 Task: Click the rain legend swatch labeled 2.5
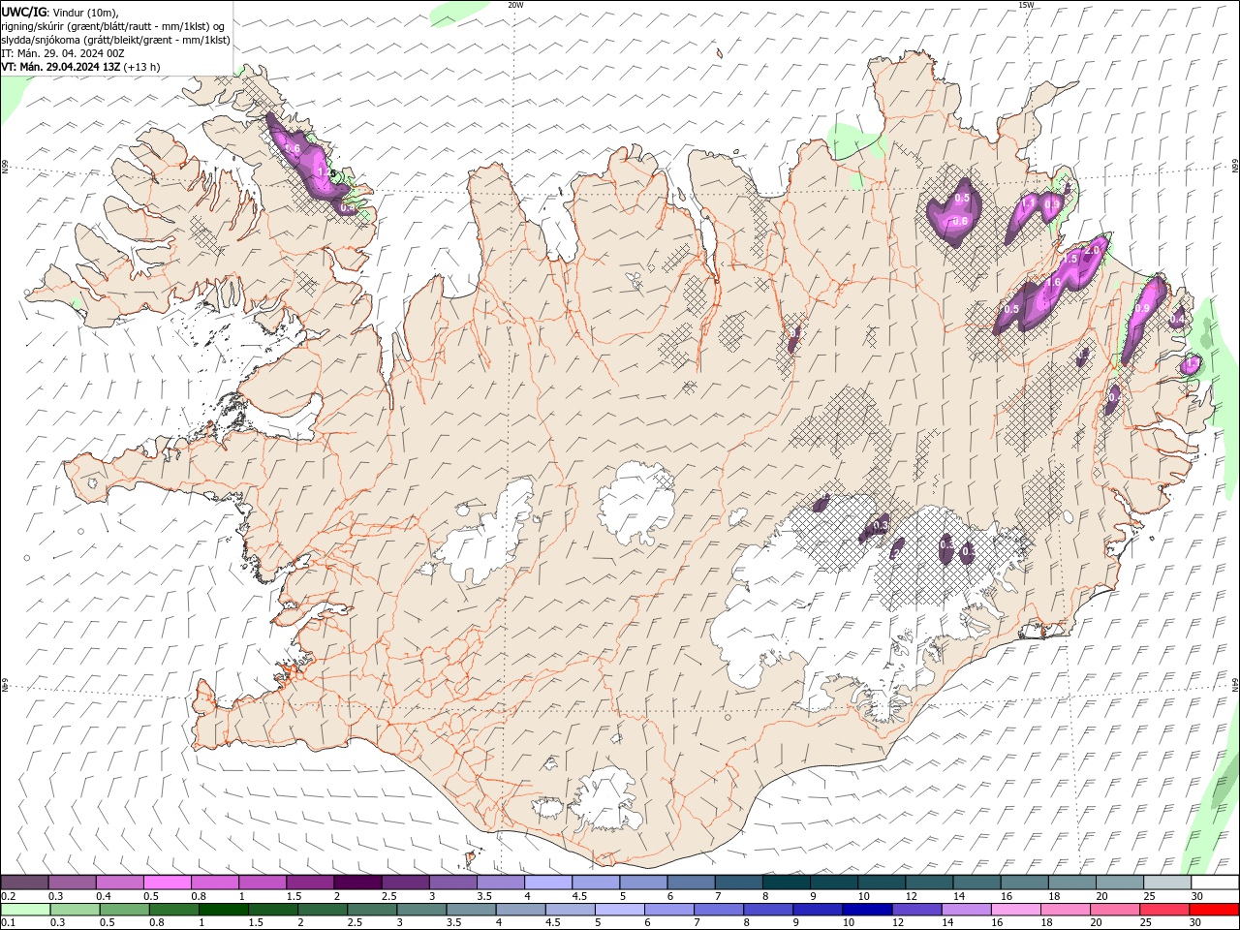click(x=372, y=910)
